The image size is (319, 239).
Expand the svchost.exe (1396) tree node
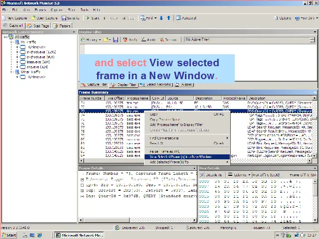click(x=17, y=52)
